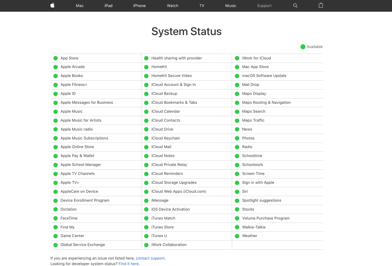
Task: Select the Find My entry
Action: [x=68, y=227]
